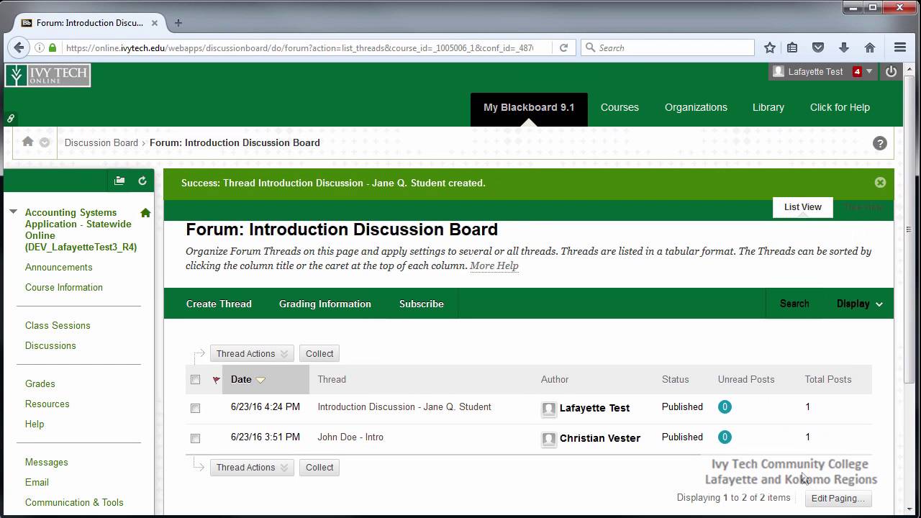
Task: Click the Pocket icon in toolbar
Action: click(818, 47)
